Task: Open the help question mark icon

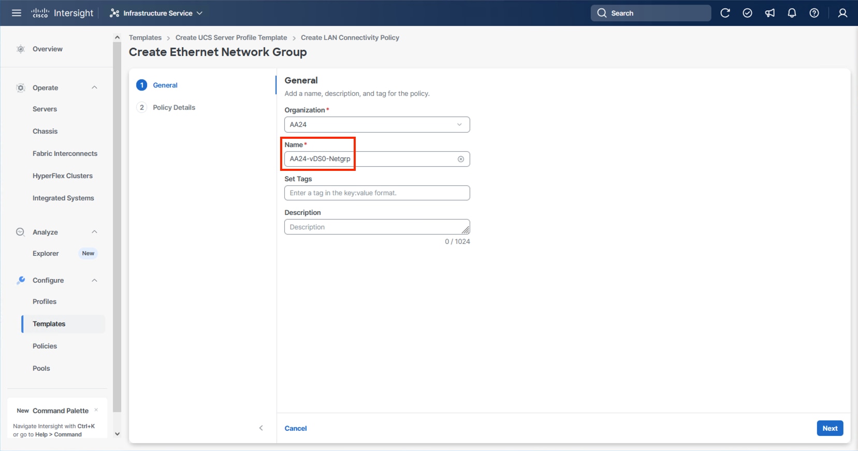Action: pos(814,13)
